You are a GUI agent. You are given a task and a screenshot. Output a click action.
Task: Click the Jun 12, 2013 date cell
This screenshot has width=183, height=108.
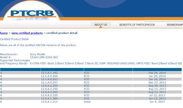point(157,99)
